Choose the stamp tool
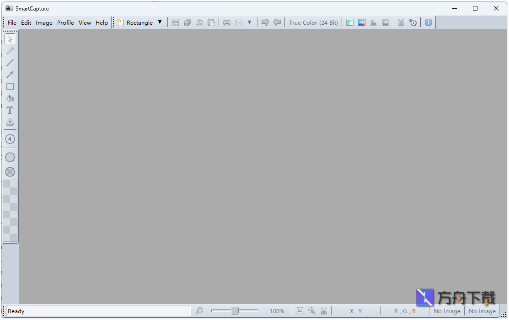This screenshot has width=509, height=320. pyautogui.click(x=10, y=122)
